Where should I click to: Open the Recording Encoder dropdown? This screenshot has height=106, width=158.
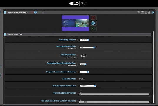click(x=84, y=40)
